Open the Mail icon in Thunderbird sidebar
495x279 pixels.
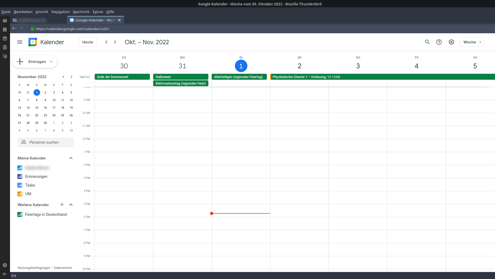(x=5, y=21)
